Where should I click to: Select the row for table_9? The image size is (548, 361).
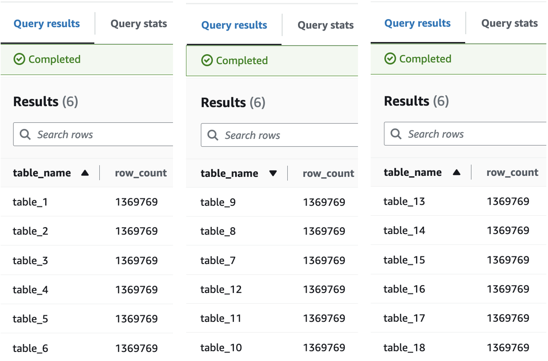218,202
